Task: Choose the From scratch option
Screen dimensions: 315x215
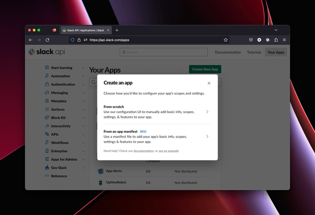Action: pos(157,112)
